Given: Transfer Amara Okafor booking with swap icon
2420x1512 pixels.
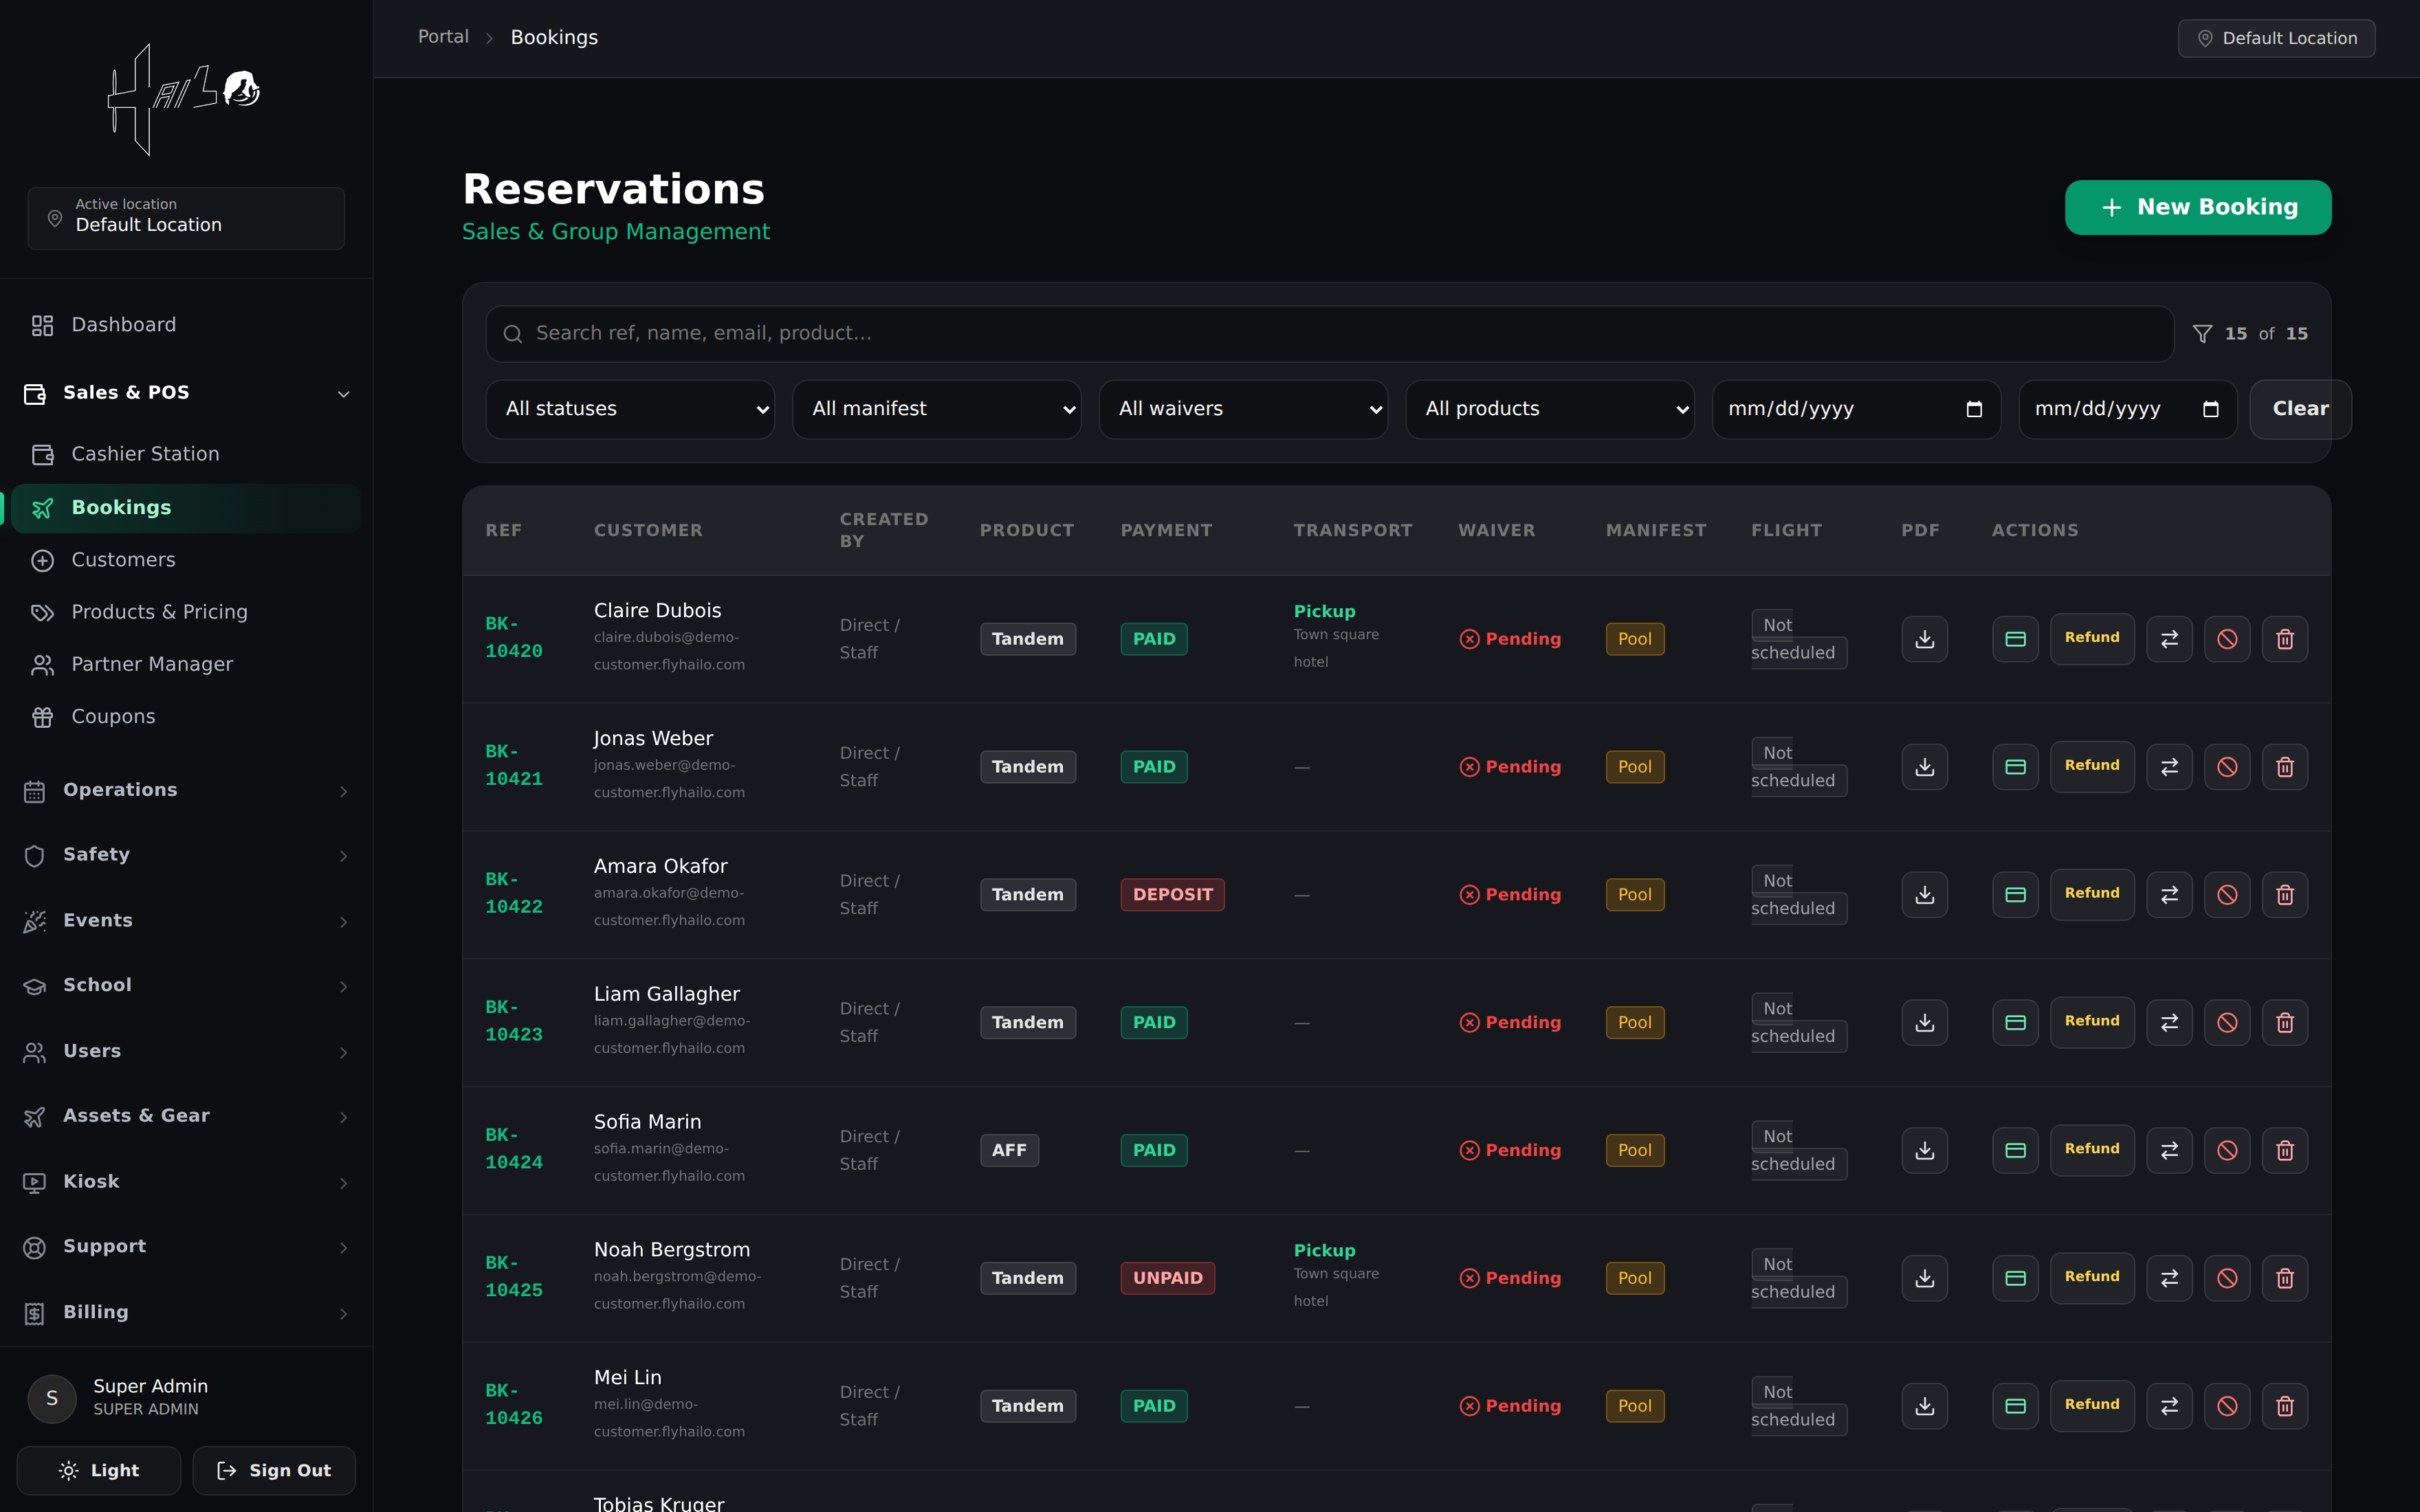Looking at the screenshot, I should 2169,895.
